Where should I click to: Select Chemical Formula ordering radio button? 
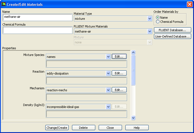(x=158, y=22)
